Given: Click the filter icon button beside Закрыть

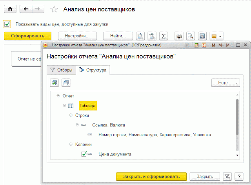Looking at the screenshot, I should point(227,176).
